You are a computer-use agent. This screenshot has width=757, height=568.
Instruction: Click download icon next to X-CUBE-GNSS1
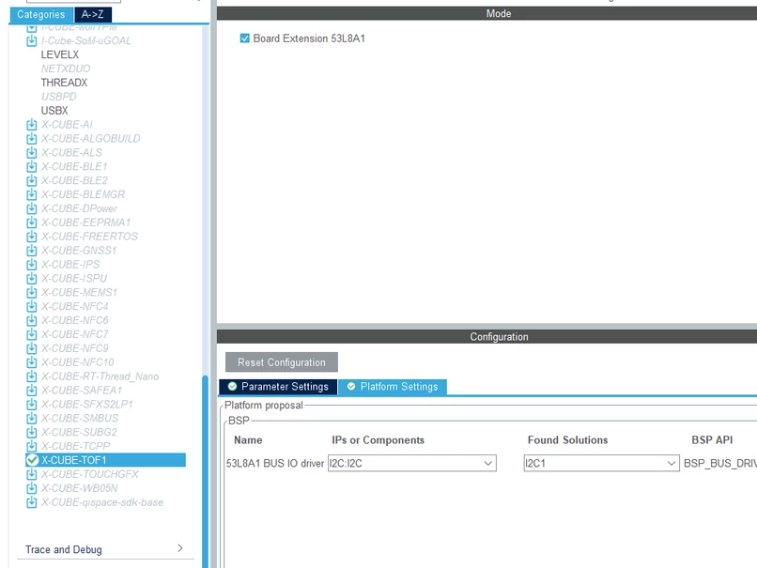tap(31, 251)
